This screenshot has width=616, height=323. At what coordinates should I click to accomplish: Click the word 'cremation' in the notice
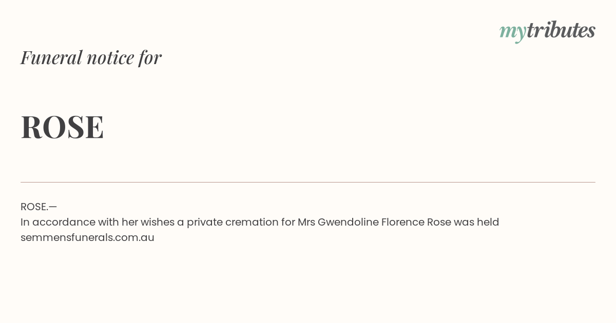(252, 222)
